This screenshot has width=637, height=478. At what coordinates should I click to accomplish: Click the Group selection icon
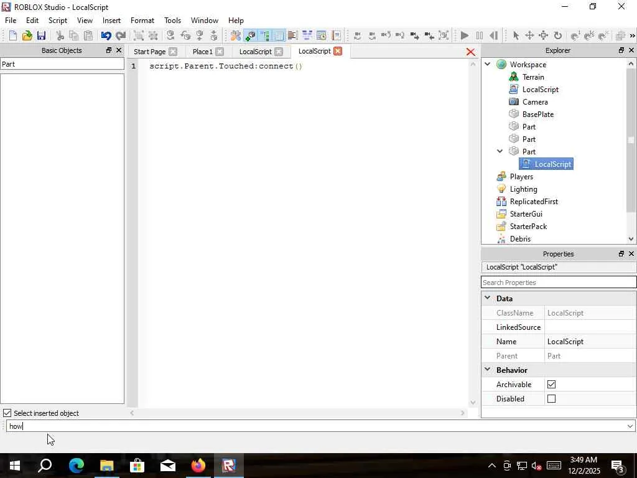click(139, 35)
